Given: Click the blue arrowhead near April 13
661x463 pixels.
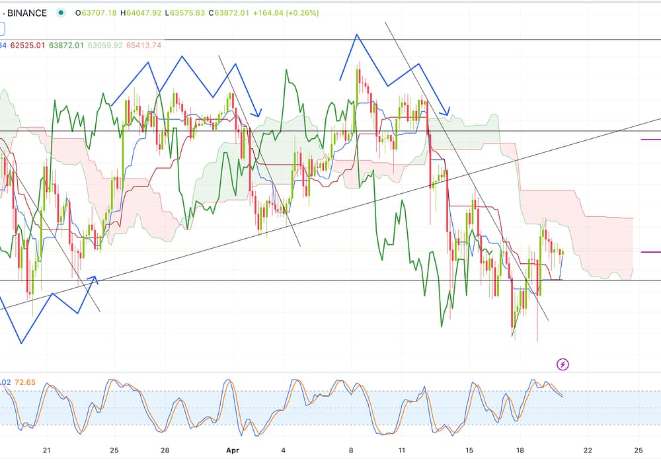Looking at the screenshot, I should 446,112.
